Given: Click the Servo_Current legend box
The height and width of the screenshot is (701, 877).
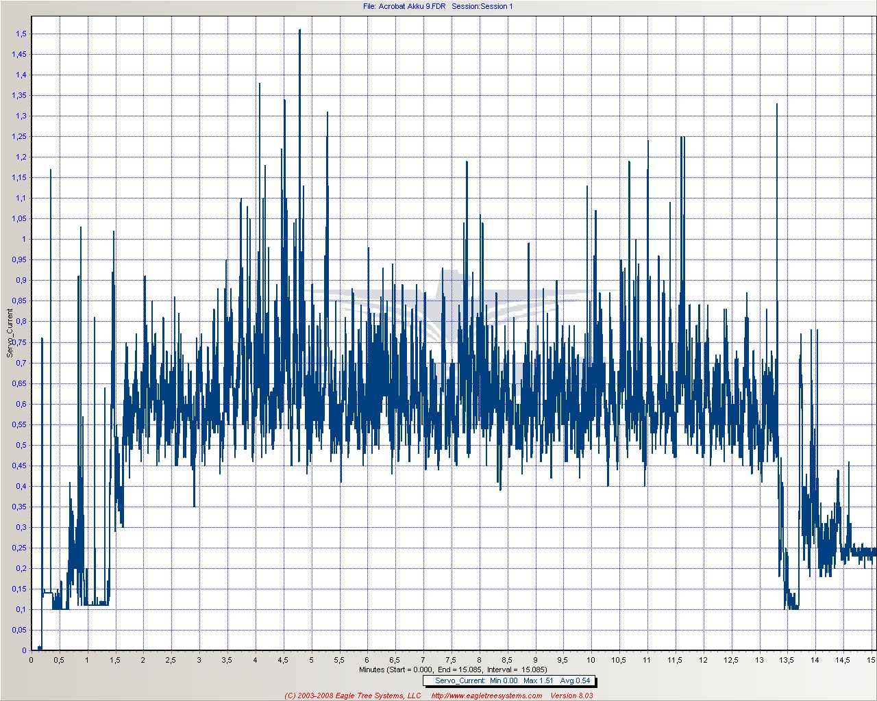Looking at the screenshot, I should [508, 680].
